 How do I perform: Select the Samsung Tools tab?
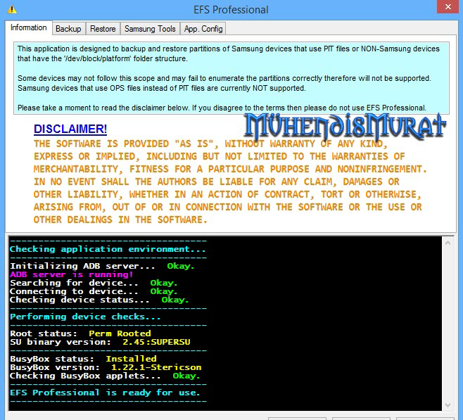point(150,29)
